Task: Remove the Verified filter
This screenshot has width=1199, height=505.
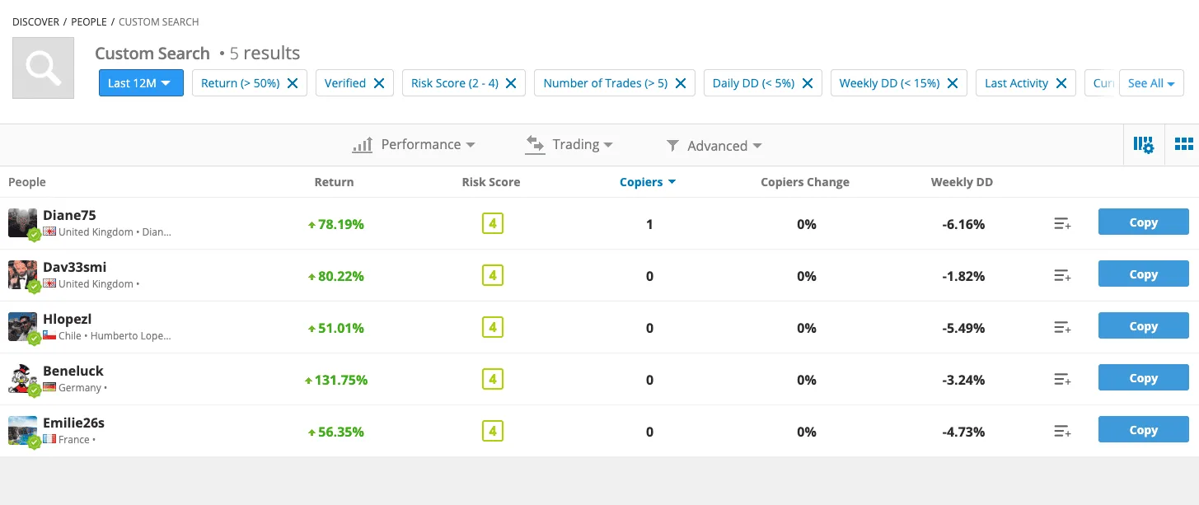Action: click(x=379, y=83)
